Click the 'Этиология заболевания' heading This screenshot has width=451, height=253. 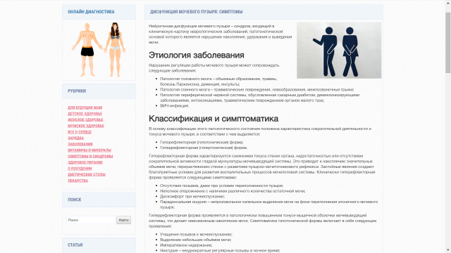197,55
